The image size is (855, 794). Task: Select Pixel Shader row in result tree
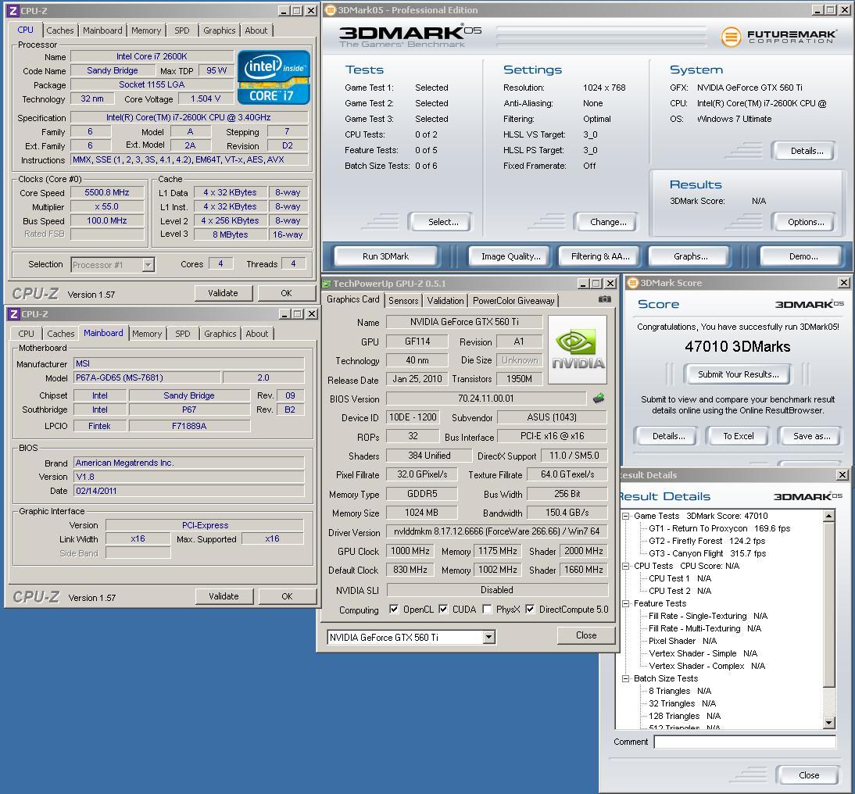pos(682,642)
